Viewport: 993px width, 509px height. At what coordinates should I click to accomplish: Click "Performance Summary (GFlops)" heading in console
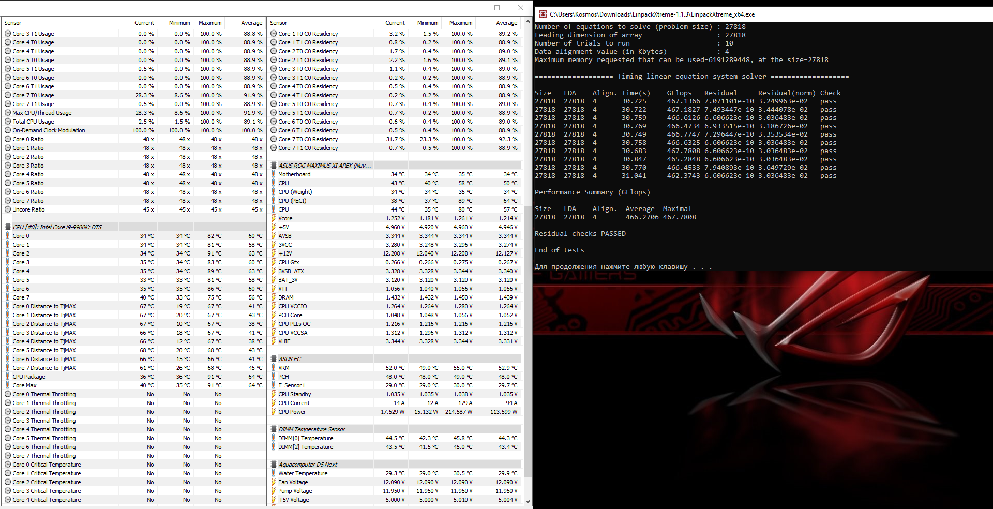tap(593, 192)
